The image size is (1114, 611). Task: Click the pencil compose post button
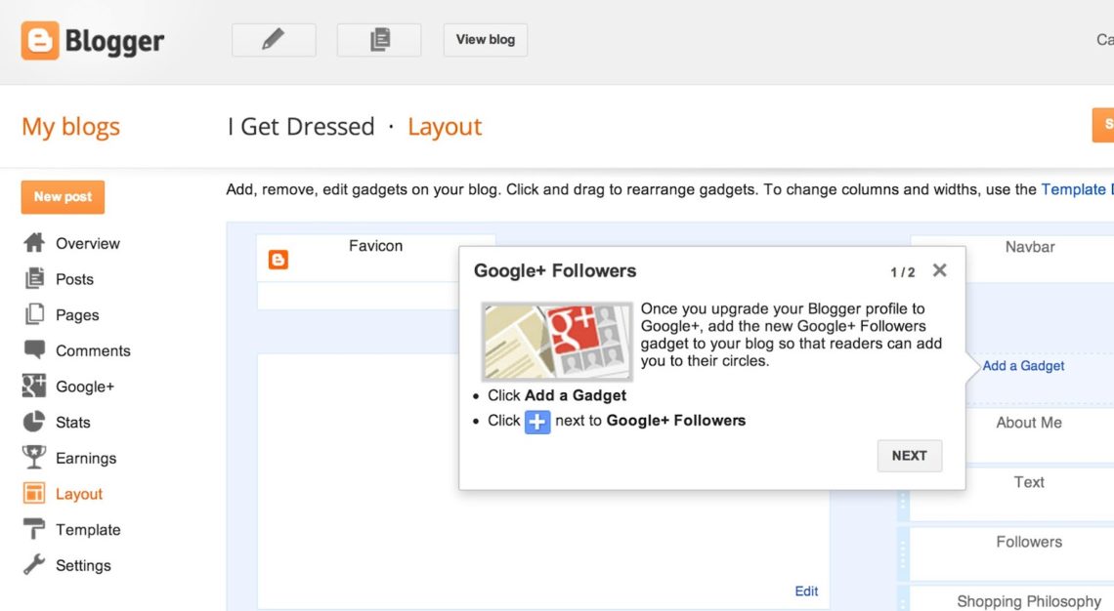[274, 40]
